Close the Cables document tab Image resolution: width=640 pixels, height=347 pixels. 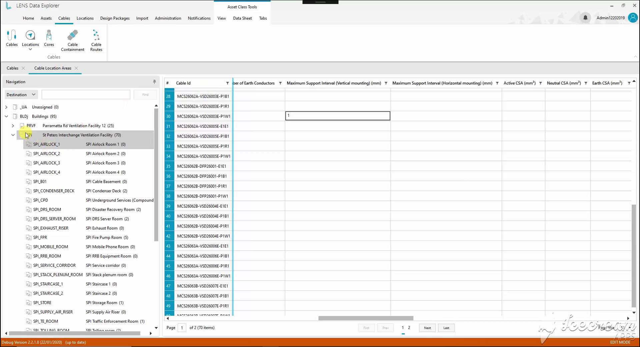(23, 68)
